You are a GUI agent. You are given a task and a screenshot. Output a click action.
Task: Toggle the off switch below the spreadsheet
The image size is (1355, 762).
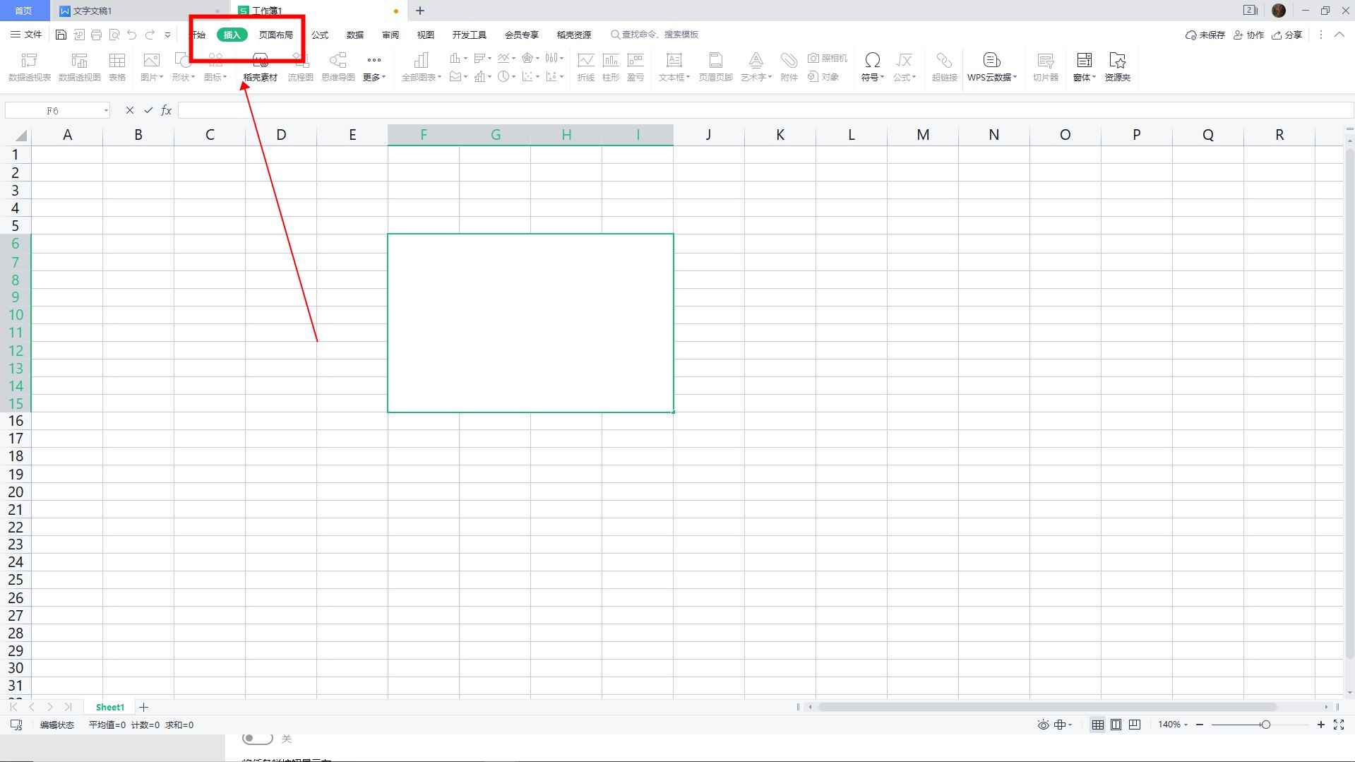pyautogui.click(x=257, y=739)
